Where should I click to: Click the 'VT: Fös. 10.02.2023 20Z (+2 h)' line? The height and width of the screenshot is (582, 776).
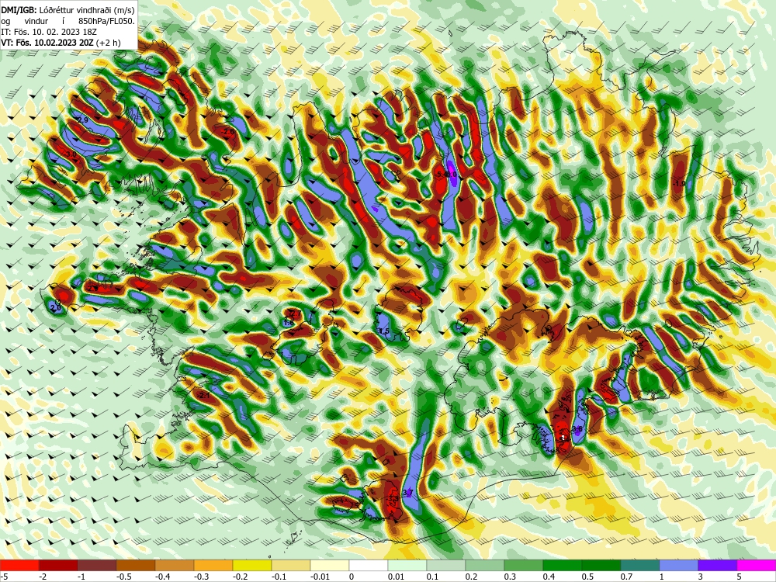pyautogui.click(x=61, y=43)
